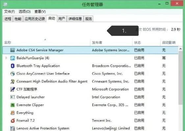
Task: Click the Adobe CS4 Service Manager icon
Action: (x=13, y=50)
